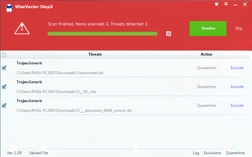
Task: Click the Ver: 2.09 version label
Action: [14, 153]
